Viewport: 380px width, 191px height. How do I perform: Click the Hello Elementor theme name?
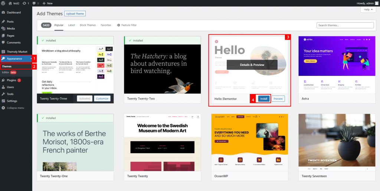point(225,98)
